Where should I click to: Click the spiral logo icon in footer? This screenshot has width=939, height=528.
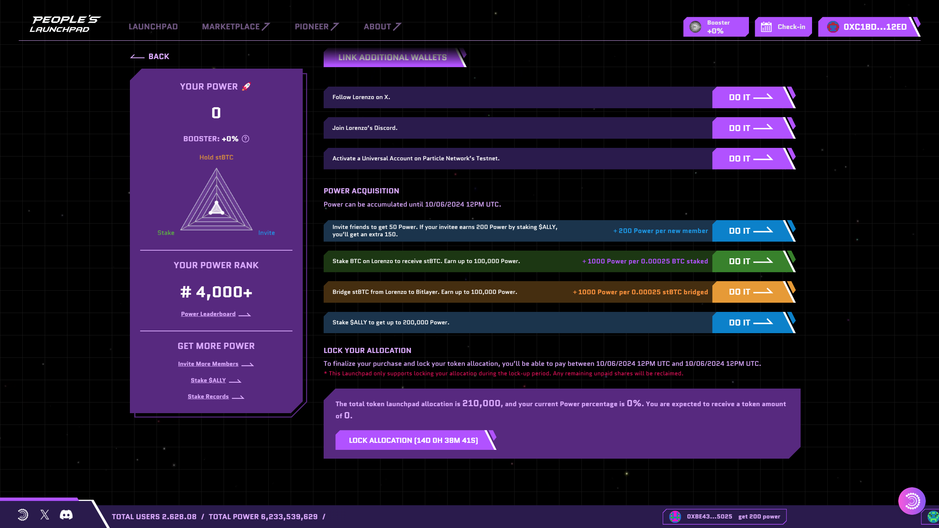coord(23,515)
